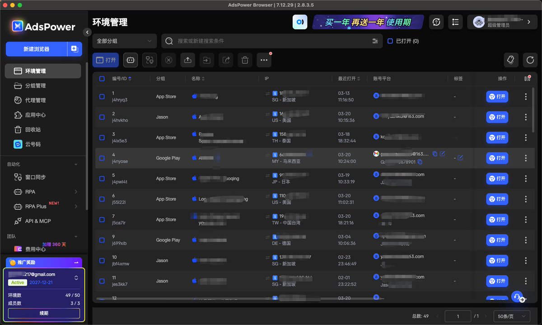Open the 50条/页 page size dropdown

512,316
